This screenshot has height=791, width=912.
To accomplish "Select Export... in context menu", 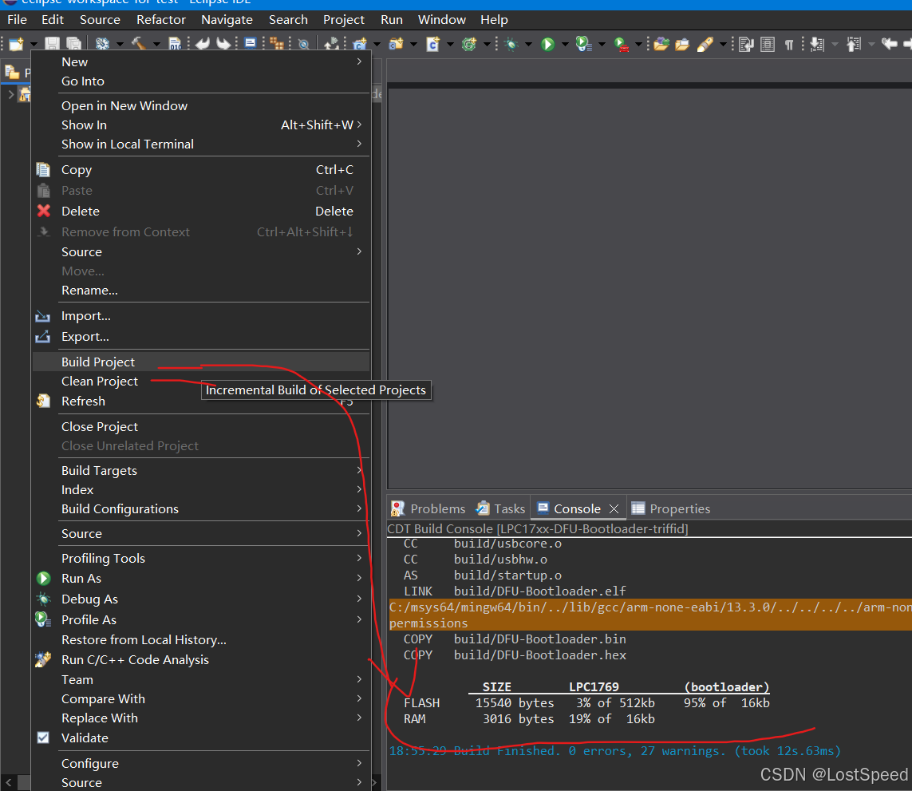I will pyautogui.click(x=201, y=336).
